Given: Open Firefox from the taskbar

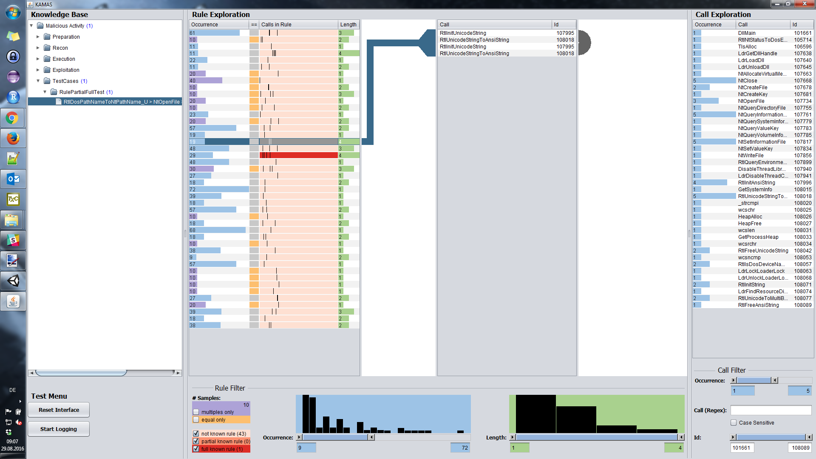Looking at the screenshot, I should (13, 139).
